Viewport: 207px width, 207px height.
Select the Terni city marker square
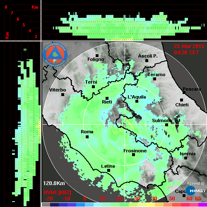94,87
